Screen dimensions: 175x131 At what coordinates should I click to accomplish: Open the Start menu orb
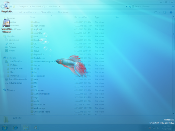(5, 128)
